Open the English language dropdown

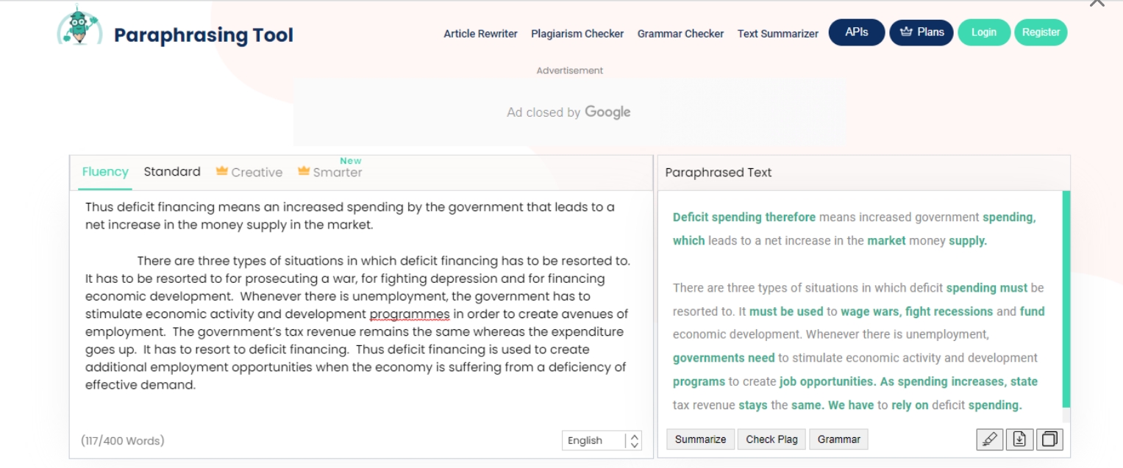tap(602, 440)
